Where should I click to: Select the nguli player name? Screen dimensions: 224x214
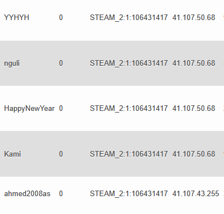12,64
